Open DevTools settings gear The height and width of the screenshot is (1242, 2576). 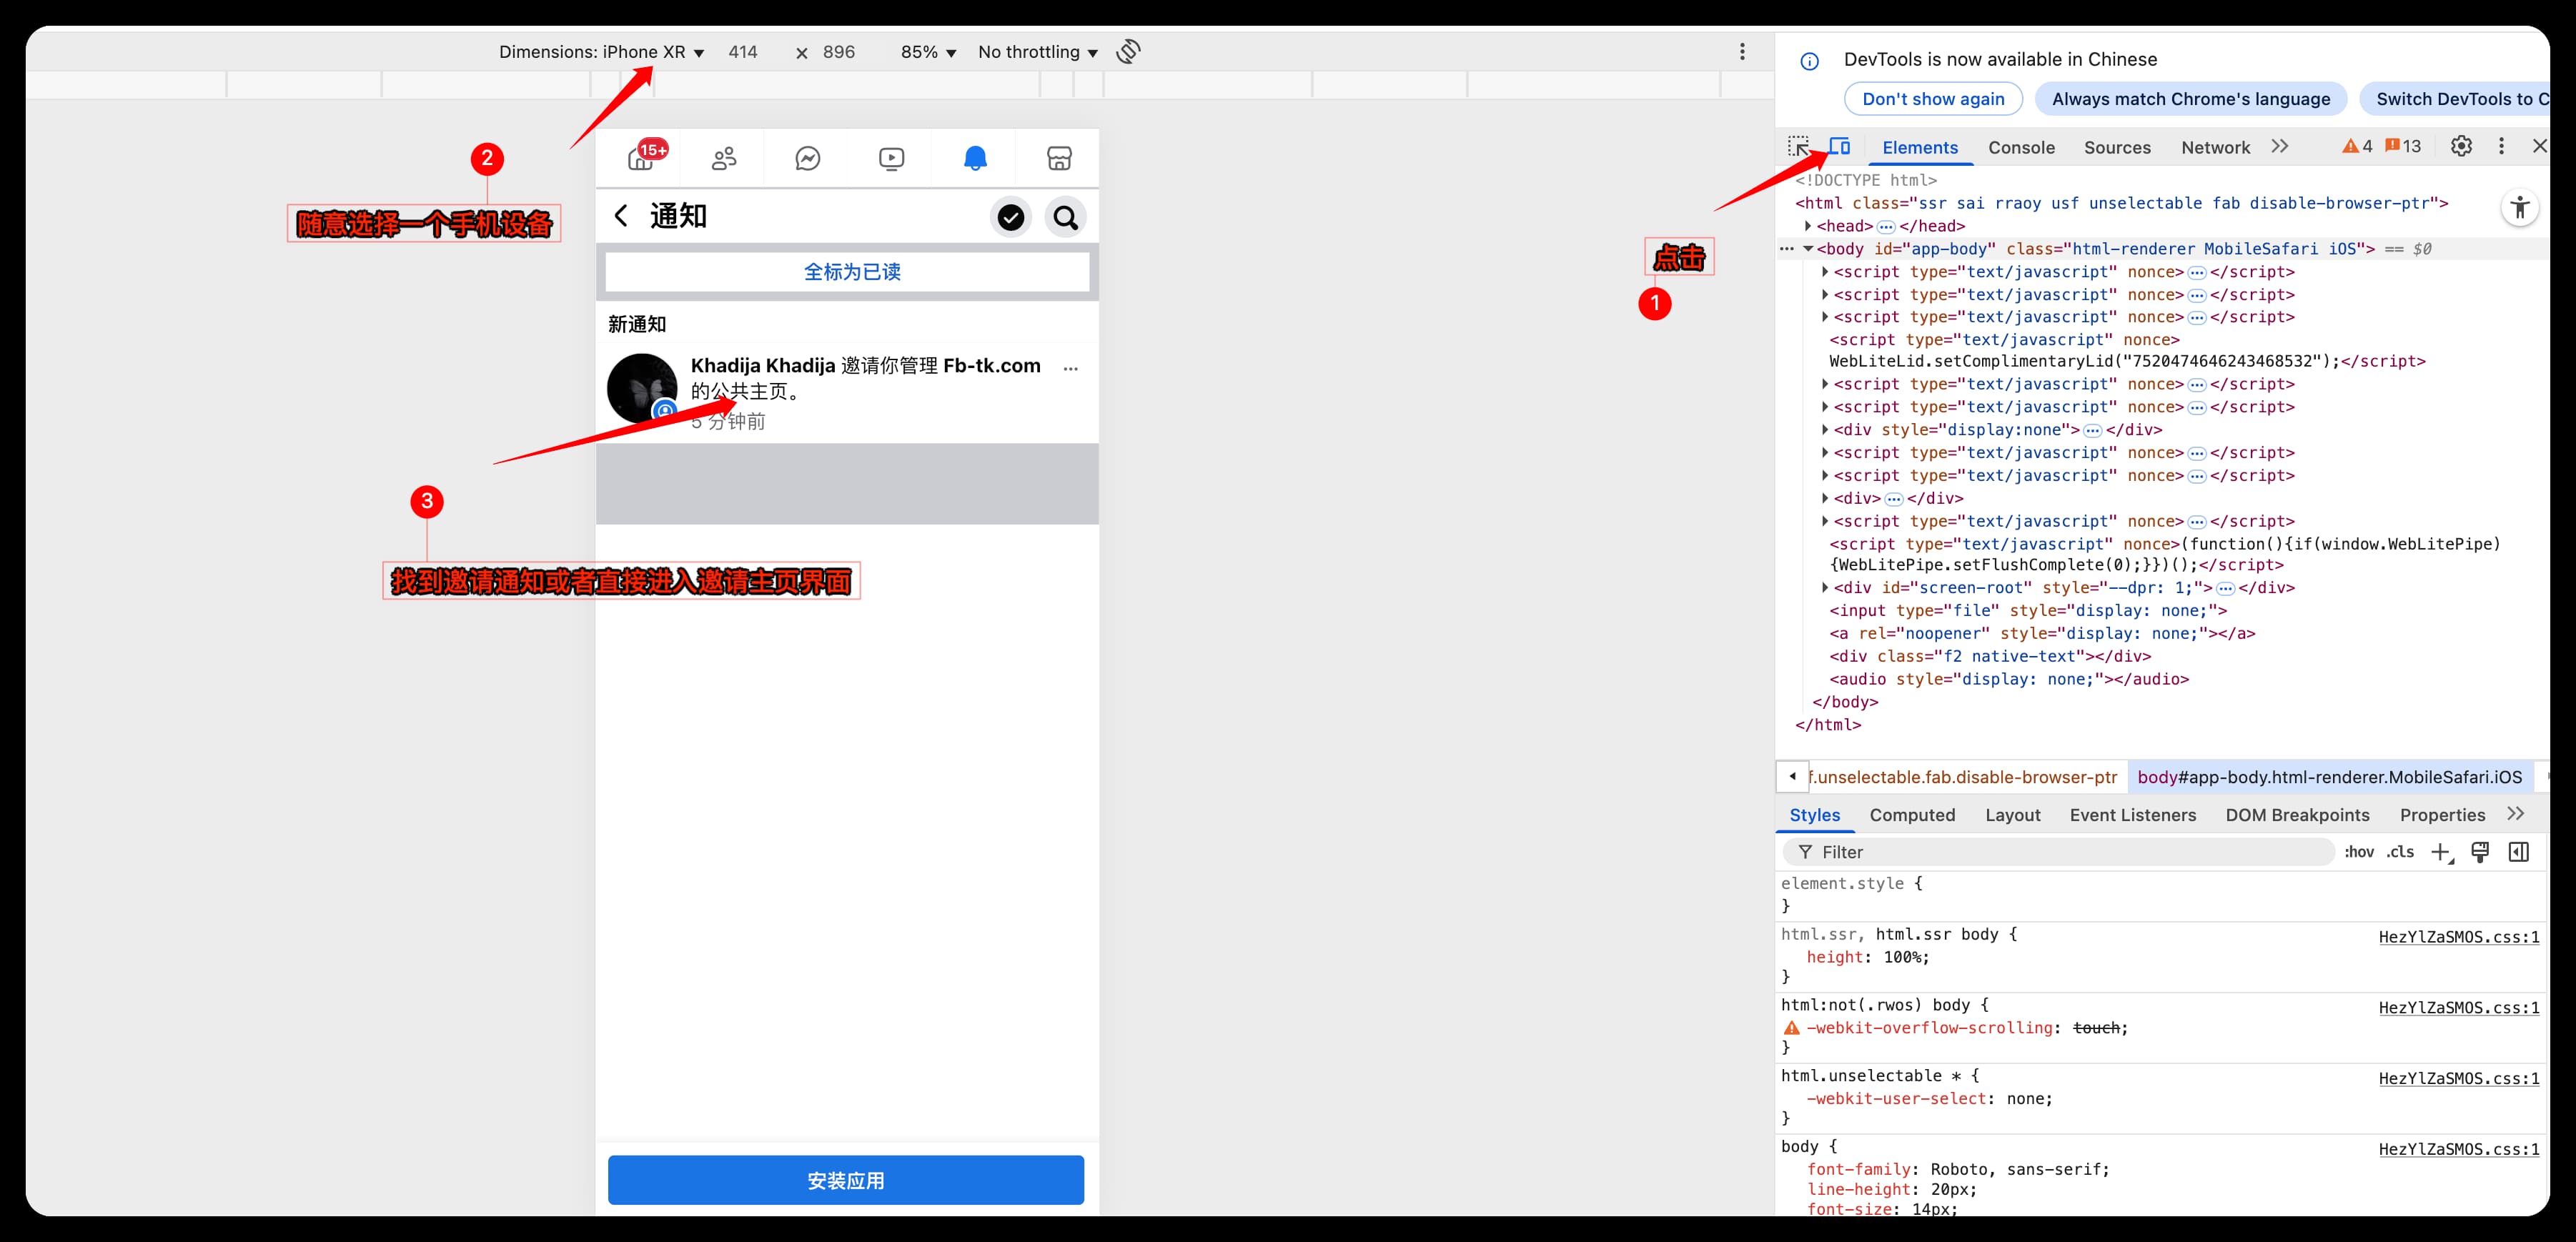point(2461,146)
